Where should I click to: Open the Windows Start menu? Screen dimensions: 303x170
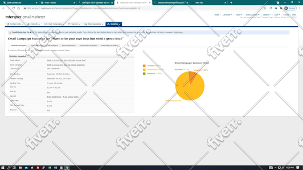(x=3, y=168)
